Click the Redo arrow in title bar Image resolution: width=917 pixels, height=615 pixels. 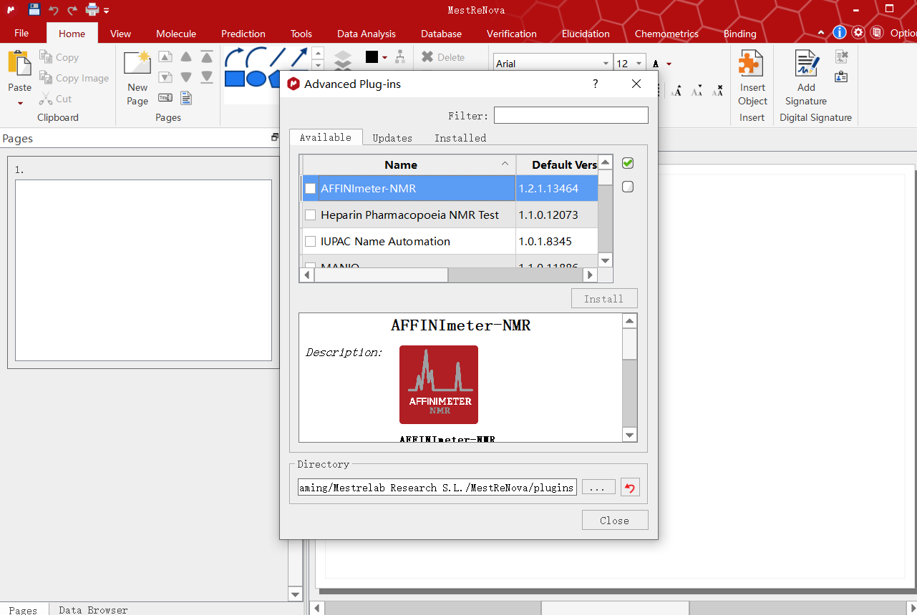72,10
